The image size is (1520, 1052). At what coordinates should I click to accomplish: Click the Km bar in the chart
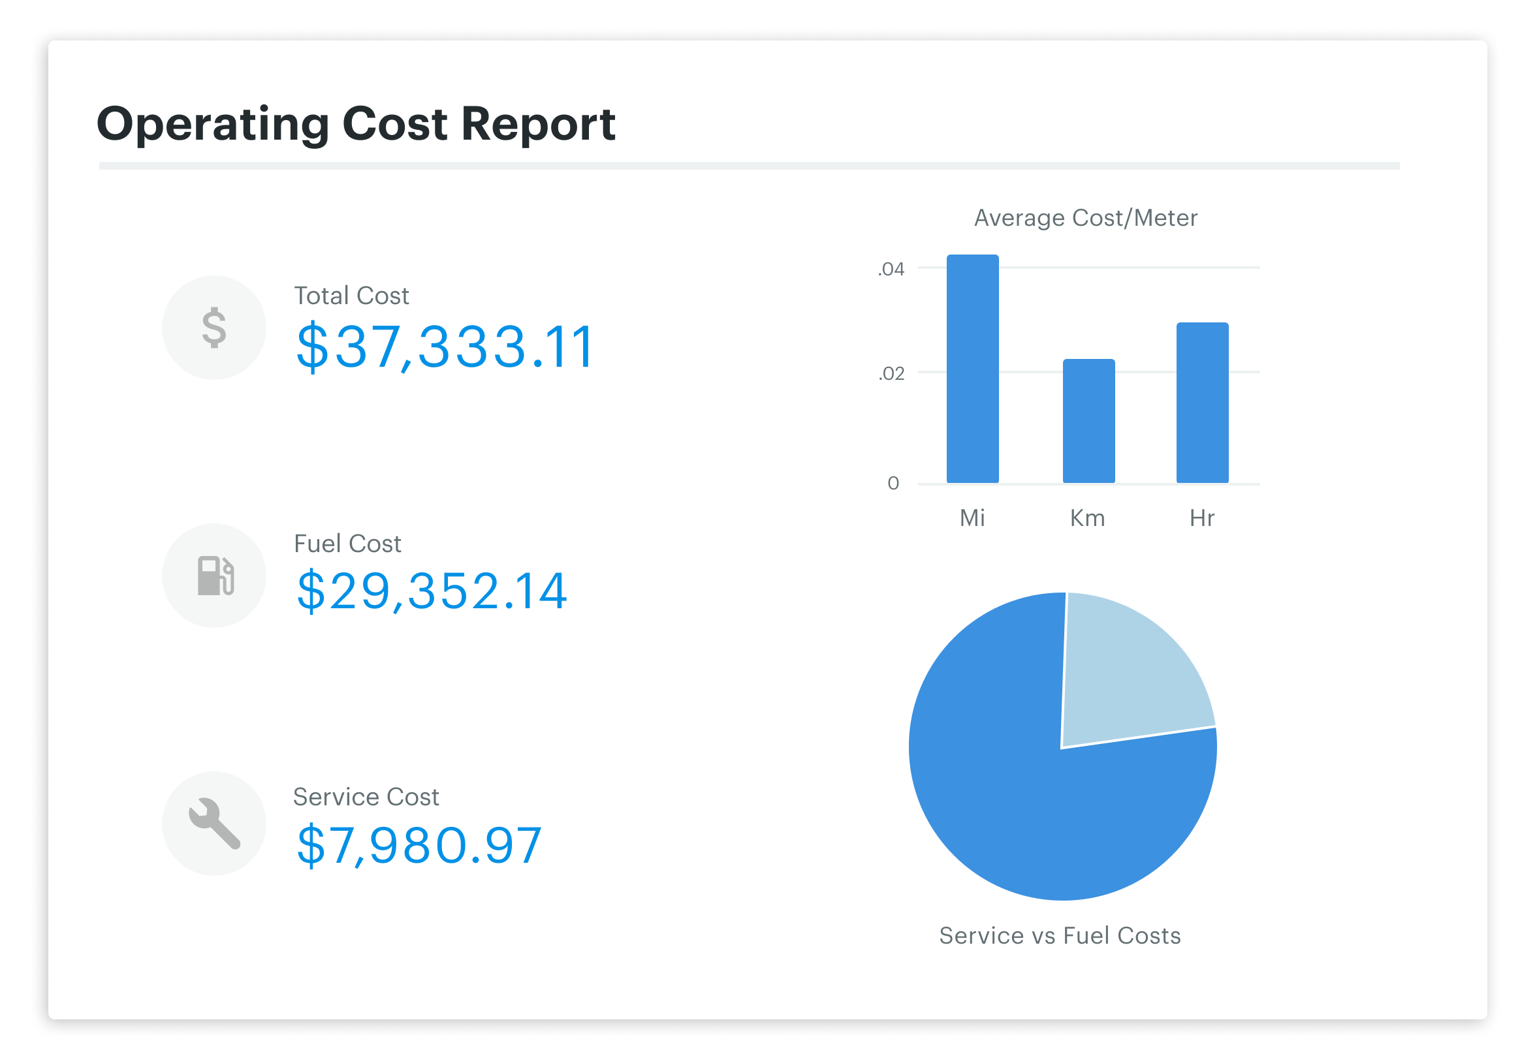[x=1088, y=420]
